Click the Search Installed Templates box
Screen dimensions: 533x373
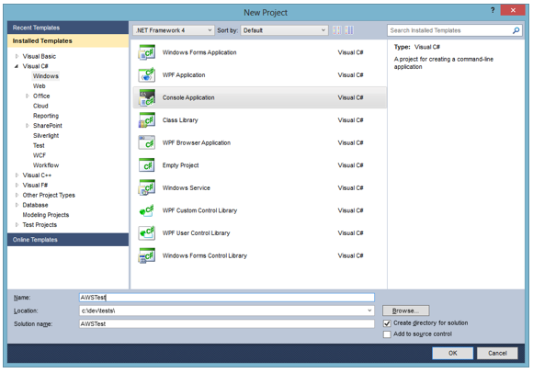pos(455,30)
